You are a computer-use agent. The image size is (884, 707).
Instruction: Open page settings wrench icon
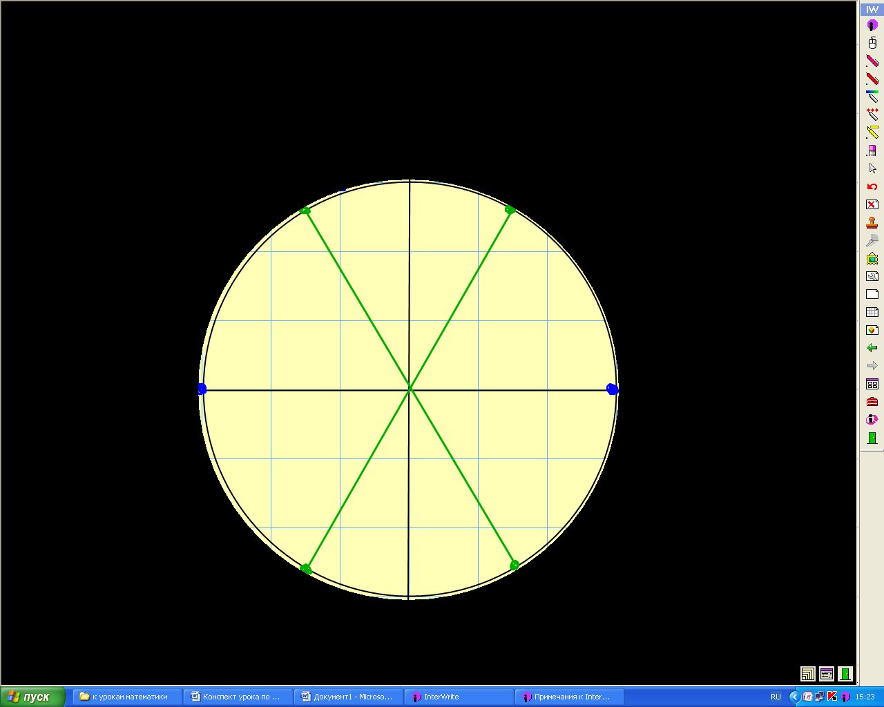872,276
